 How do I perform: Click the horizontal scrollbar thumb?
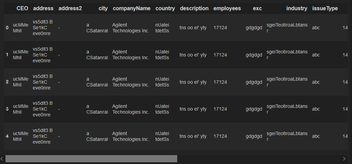pyautogui.click(x=91, y=159)
